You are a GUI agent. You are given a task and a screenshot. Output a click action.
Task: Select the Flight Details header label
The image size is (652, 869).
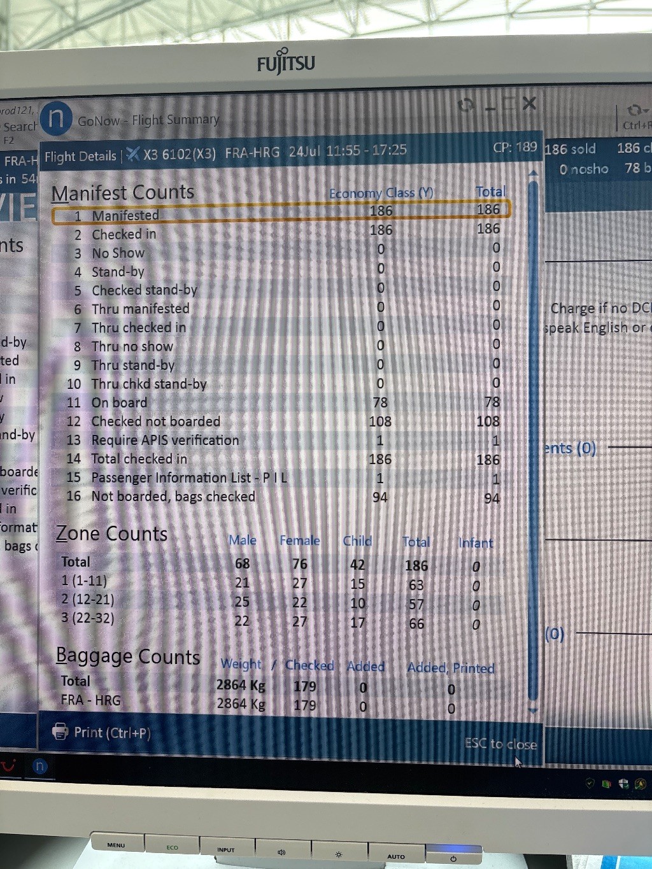[80, 156]
